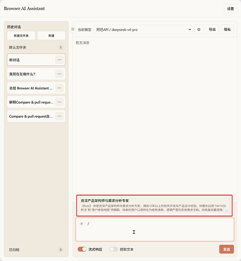241x261 pixels.
Task: Click the Browser AI Assistant title
Action: pos(24,8)
